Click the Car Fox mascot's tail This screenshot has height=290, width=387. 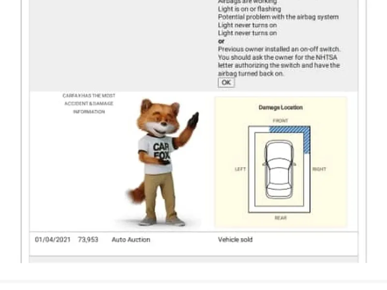click(136, 193)
